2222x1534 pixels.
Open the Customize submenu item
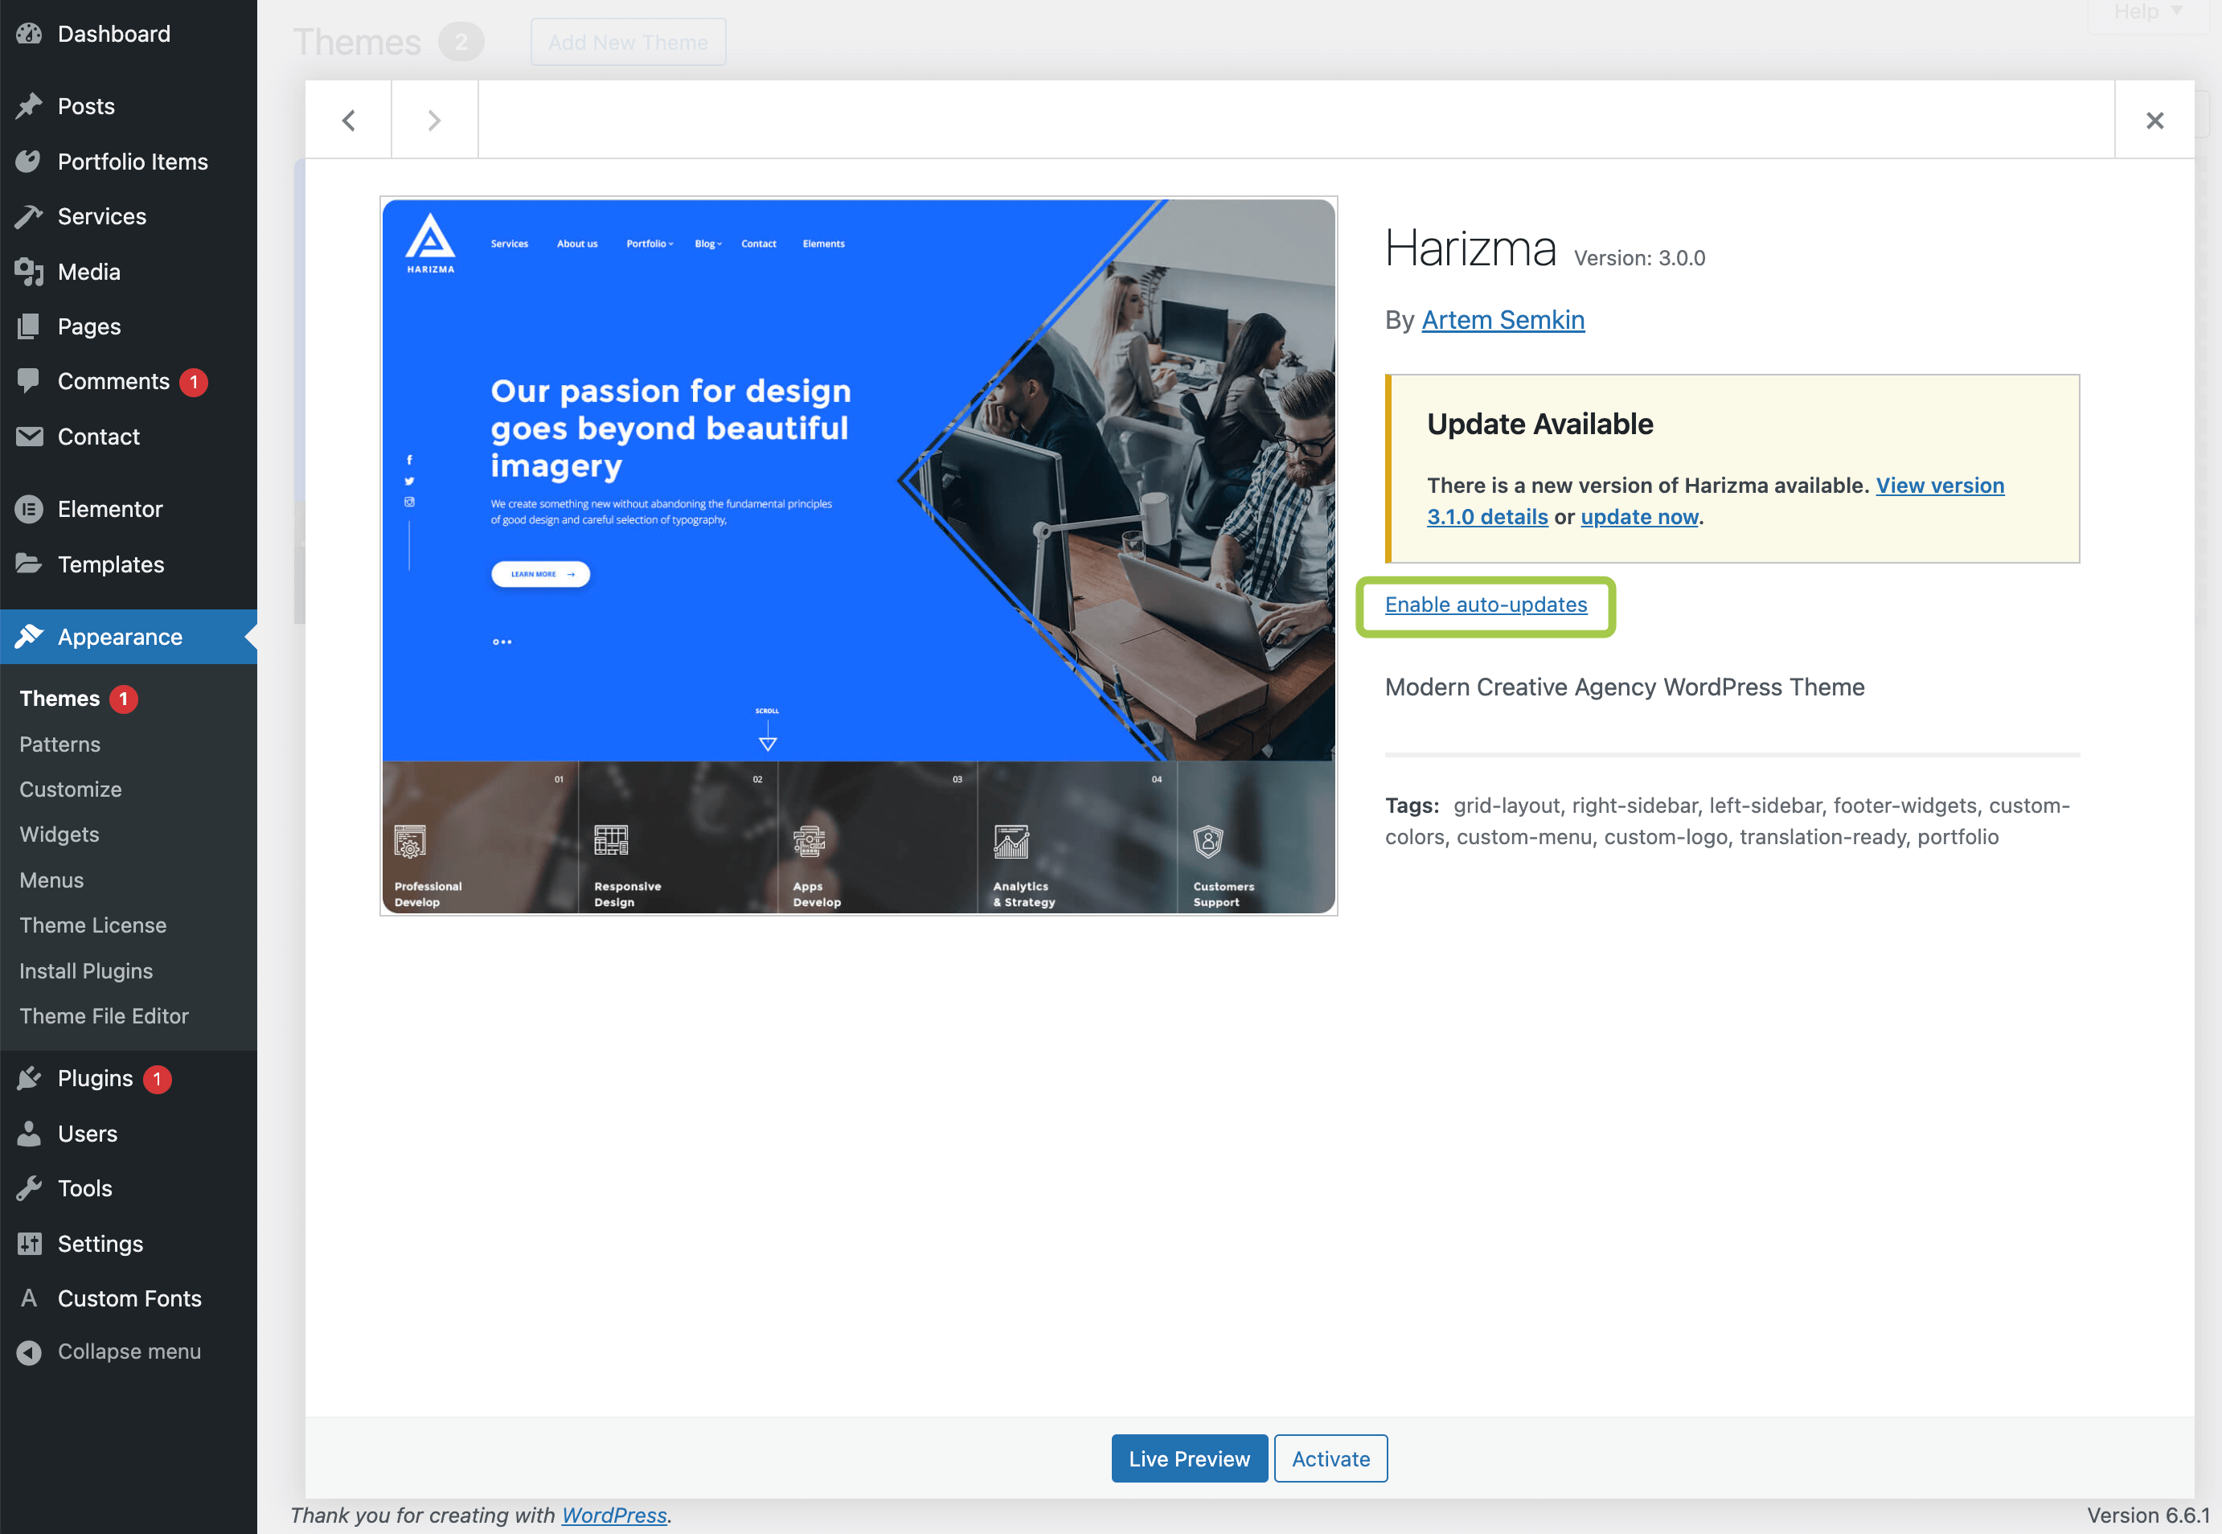[x=70, y=789]
